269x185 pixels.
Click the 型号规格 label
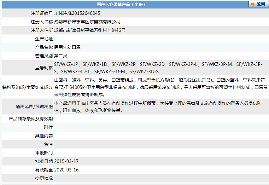(44, 68)
